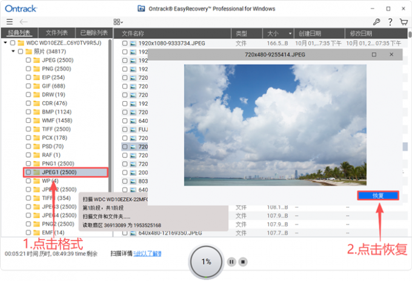This screenshot has width=412, height=281.
Task: Switch to the 文件列表 tab
Action: [56, 33]
